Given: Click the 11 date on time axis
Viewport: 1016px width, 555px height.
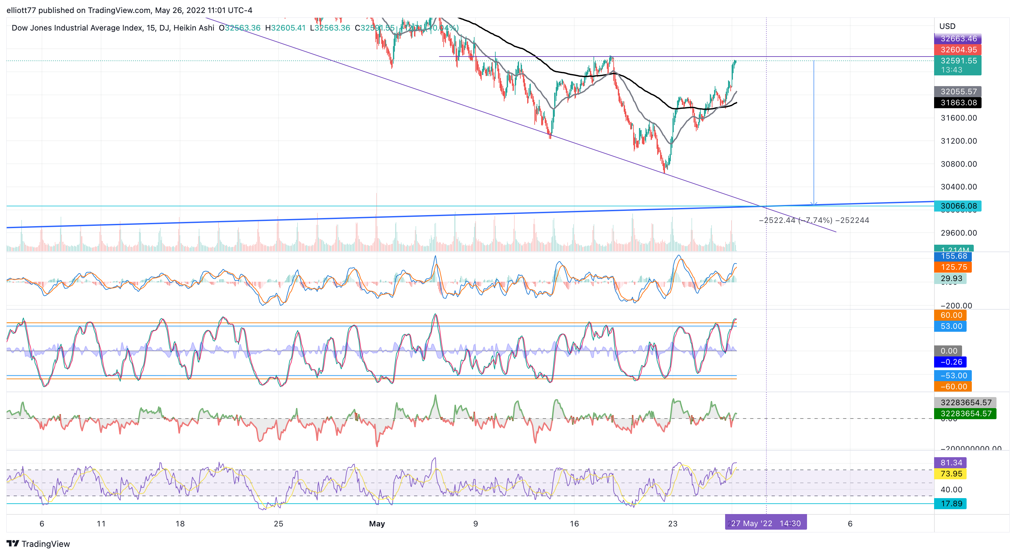Looking at the screenshot, I should tap(101, 524).
